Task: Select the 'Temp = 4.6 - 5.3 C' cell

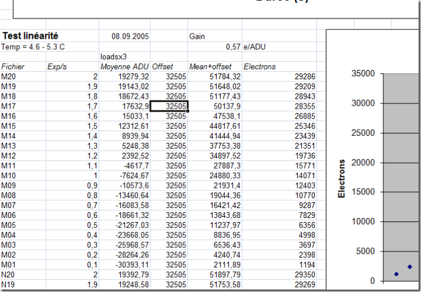Action: 29,46
